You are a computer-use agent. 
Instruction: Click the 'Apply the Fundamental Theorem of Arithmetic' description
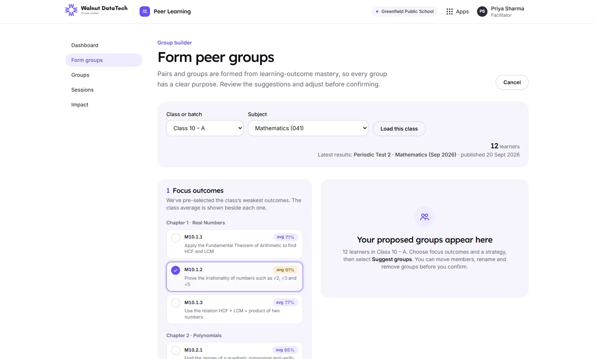[x=241, y=248]
